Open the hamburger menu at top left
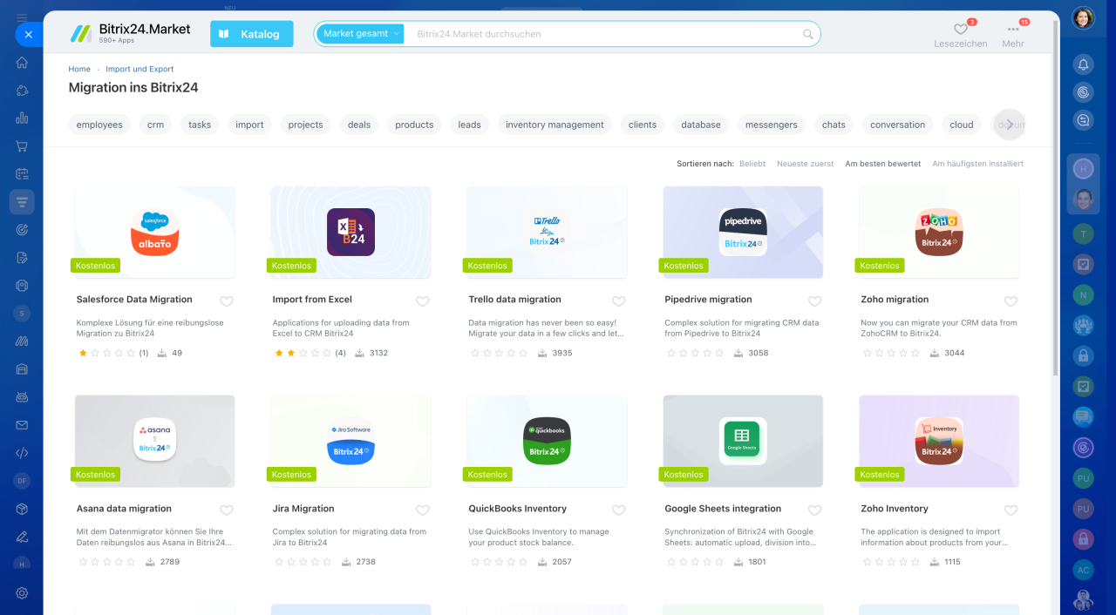This screenshot has width=1116, height=615. point(22,17)
